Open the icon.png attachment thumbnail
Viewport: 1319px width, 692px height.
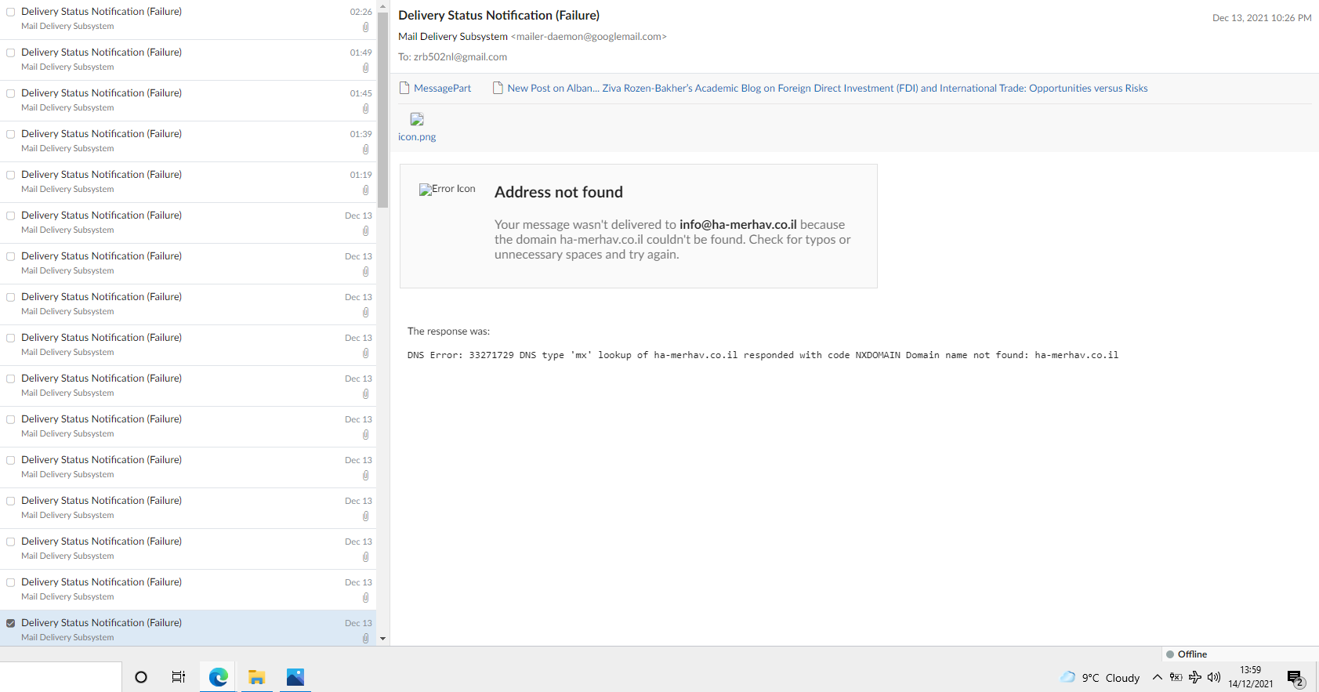417,119
